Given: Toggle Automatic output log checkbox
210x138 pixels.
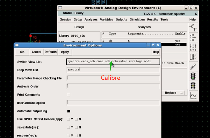Looking at the screenshot, I should pyautogui.click(x=69, y=111).
